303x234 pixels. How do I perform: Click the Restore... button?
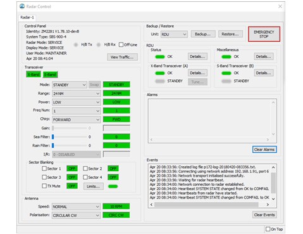230,34
